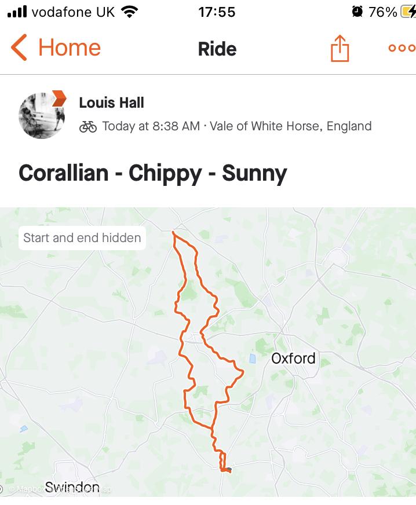Click the orange subscriber badge on avatar

coord(59,98)
